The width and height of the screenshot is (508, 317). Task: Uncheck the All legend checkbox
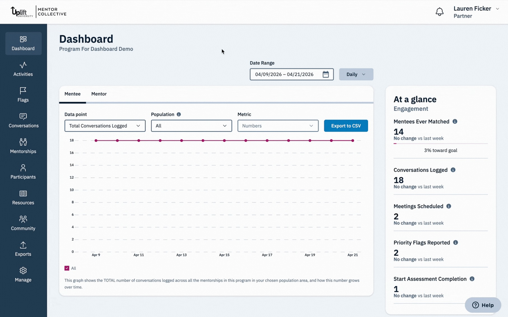tap(67, 268)
